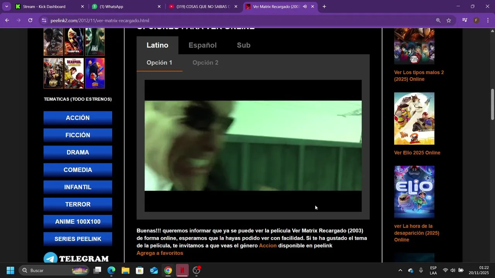Image resolution: width=495 pixels, height=278 pixels.
Task: Open the OBS Studio taskbar icon
Action: coord(196,270)
